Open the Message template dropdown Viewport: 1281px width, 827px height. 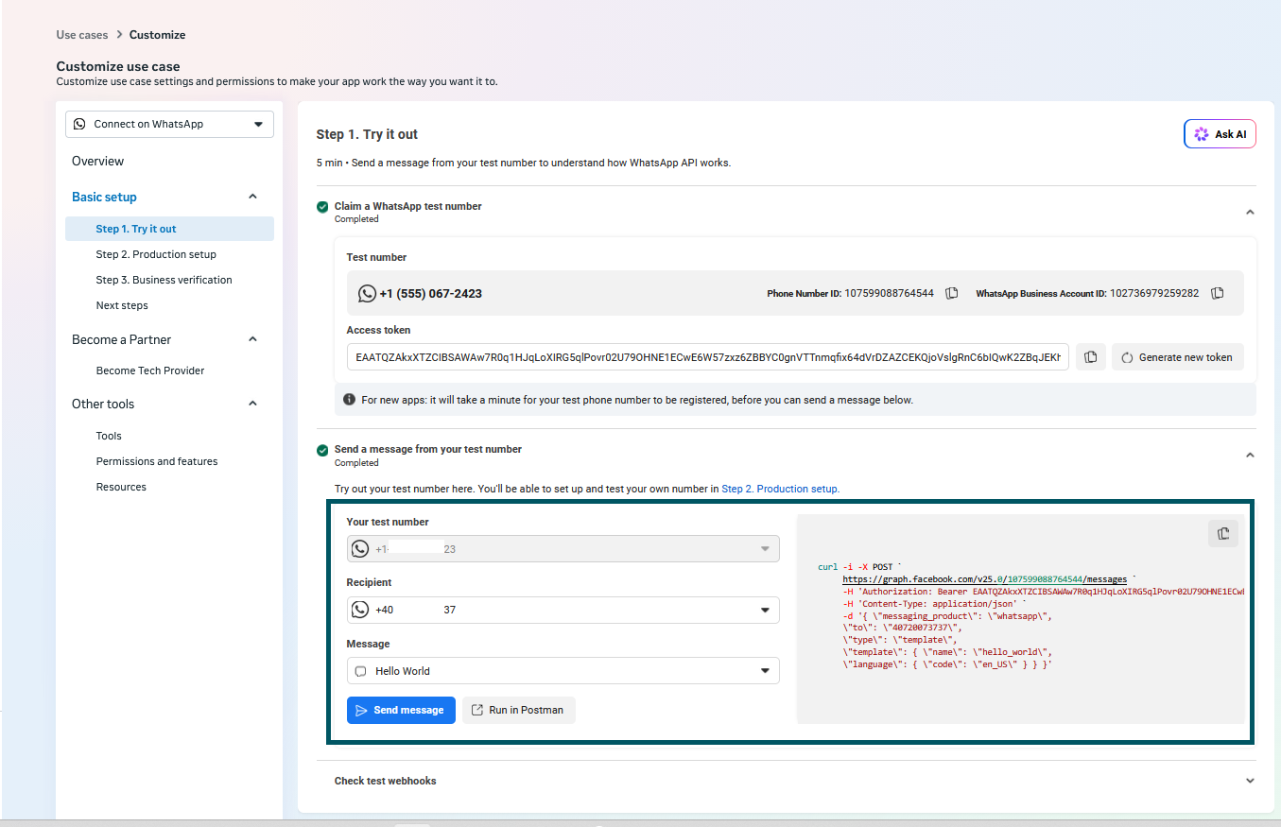563,671
